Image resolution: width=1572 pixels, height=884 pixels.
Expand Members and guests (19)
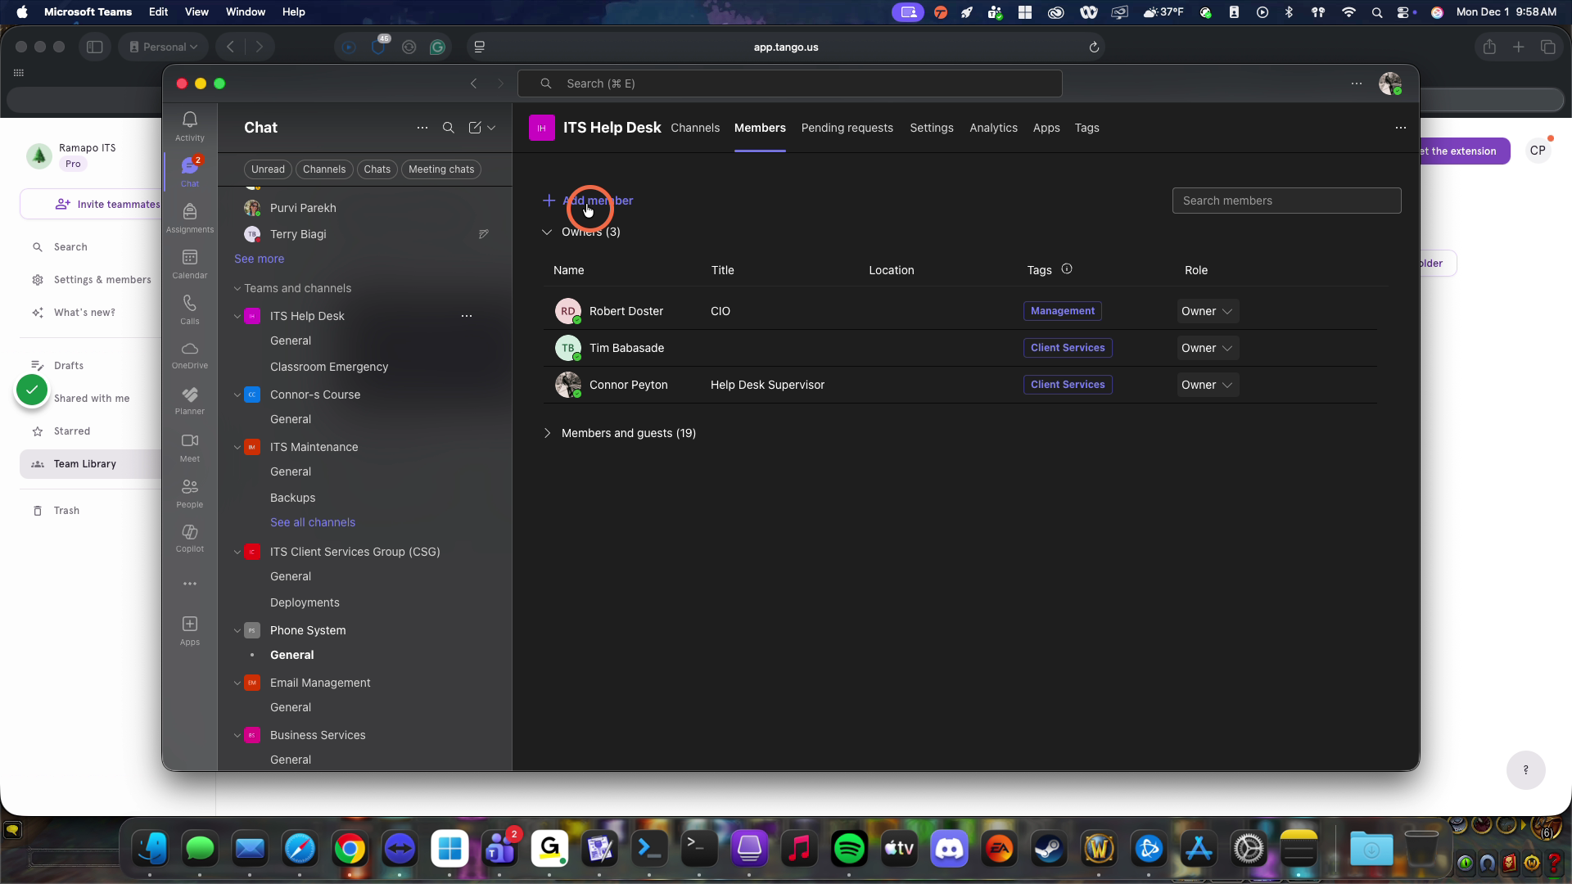pyautogui.click(x=547, y=433)
